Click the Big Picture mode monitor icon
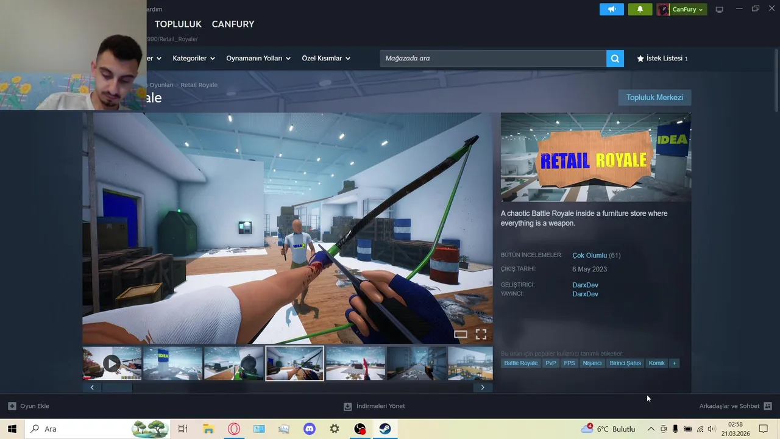Screen dimensions: 780x439 (720, 9)
